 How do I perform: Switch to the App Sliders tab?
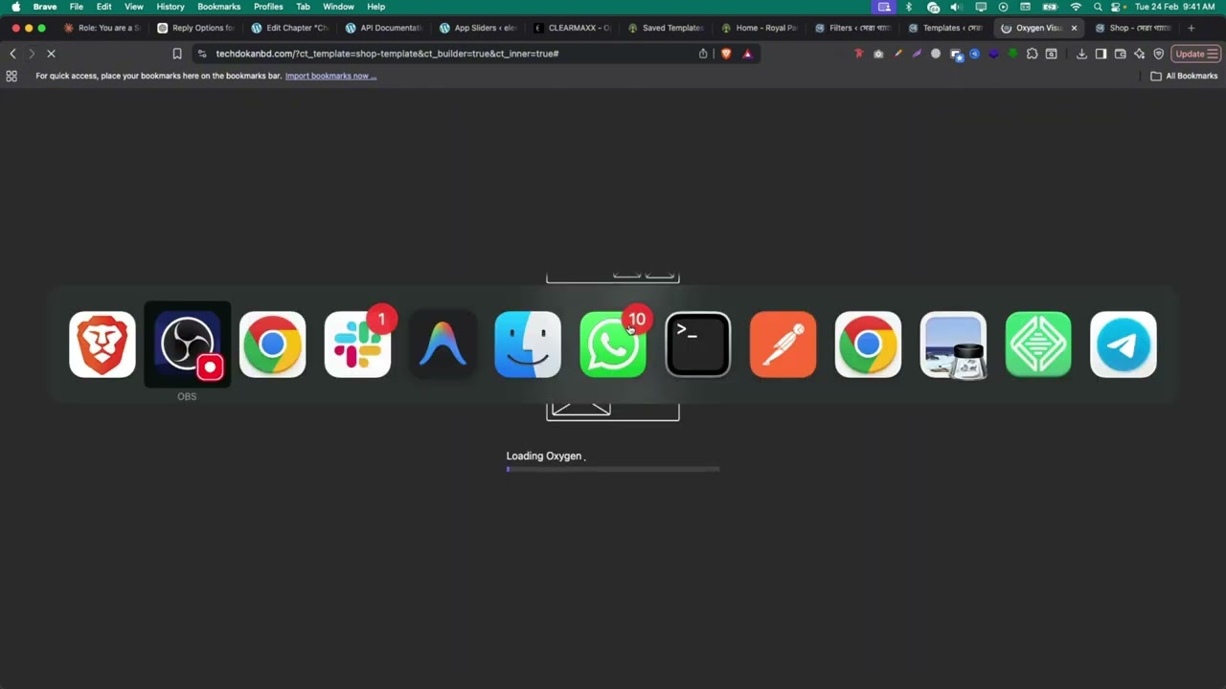477,28
